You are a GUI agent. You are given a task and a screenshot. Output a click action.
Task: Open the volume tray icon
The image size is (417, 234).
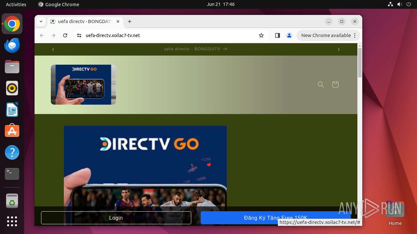(x=399, y=4)
